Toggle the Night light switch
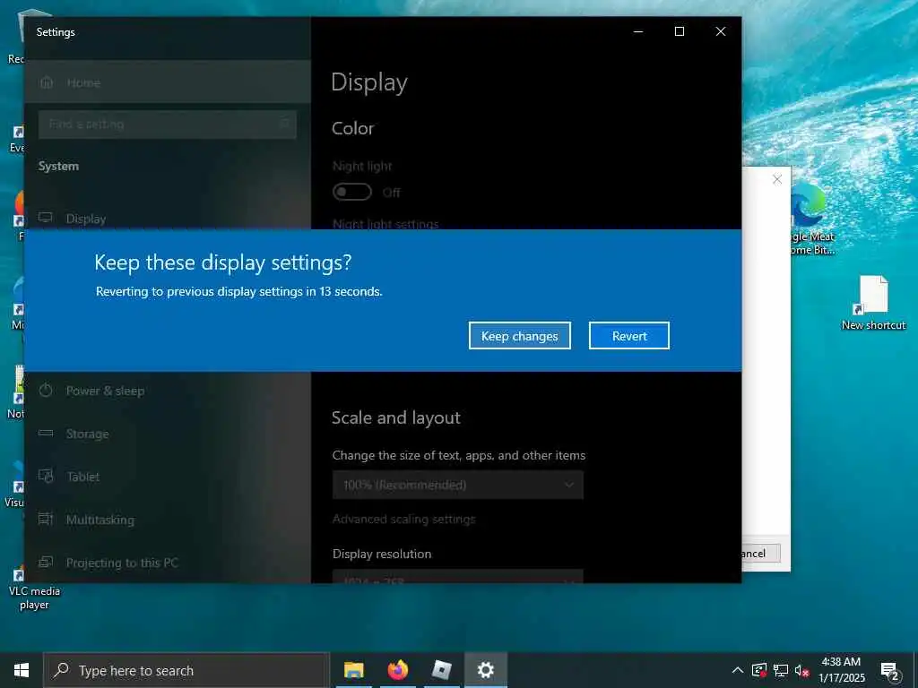 pyautogui.click(x=351, y=192)
